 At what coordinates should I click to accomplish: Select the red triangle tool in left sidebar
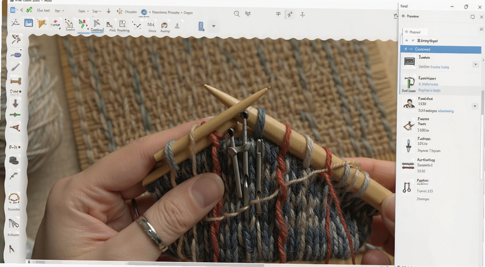tap(15, 127)
